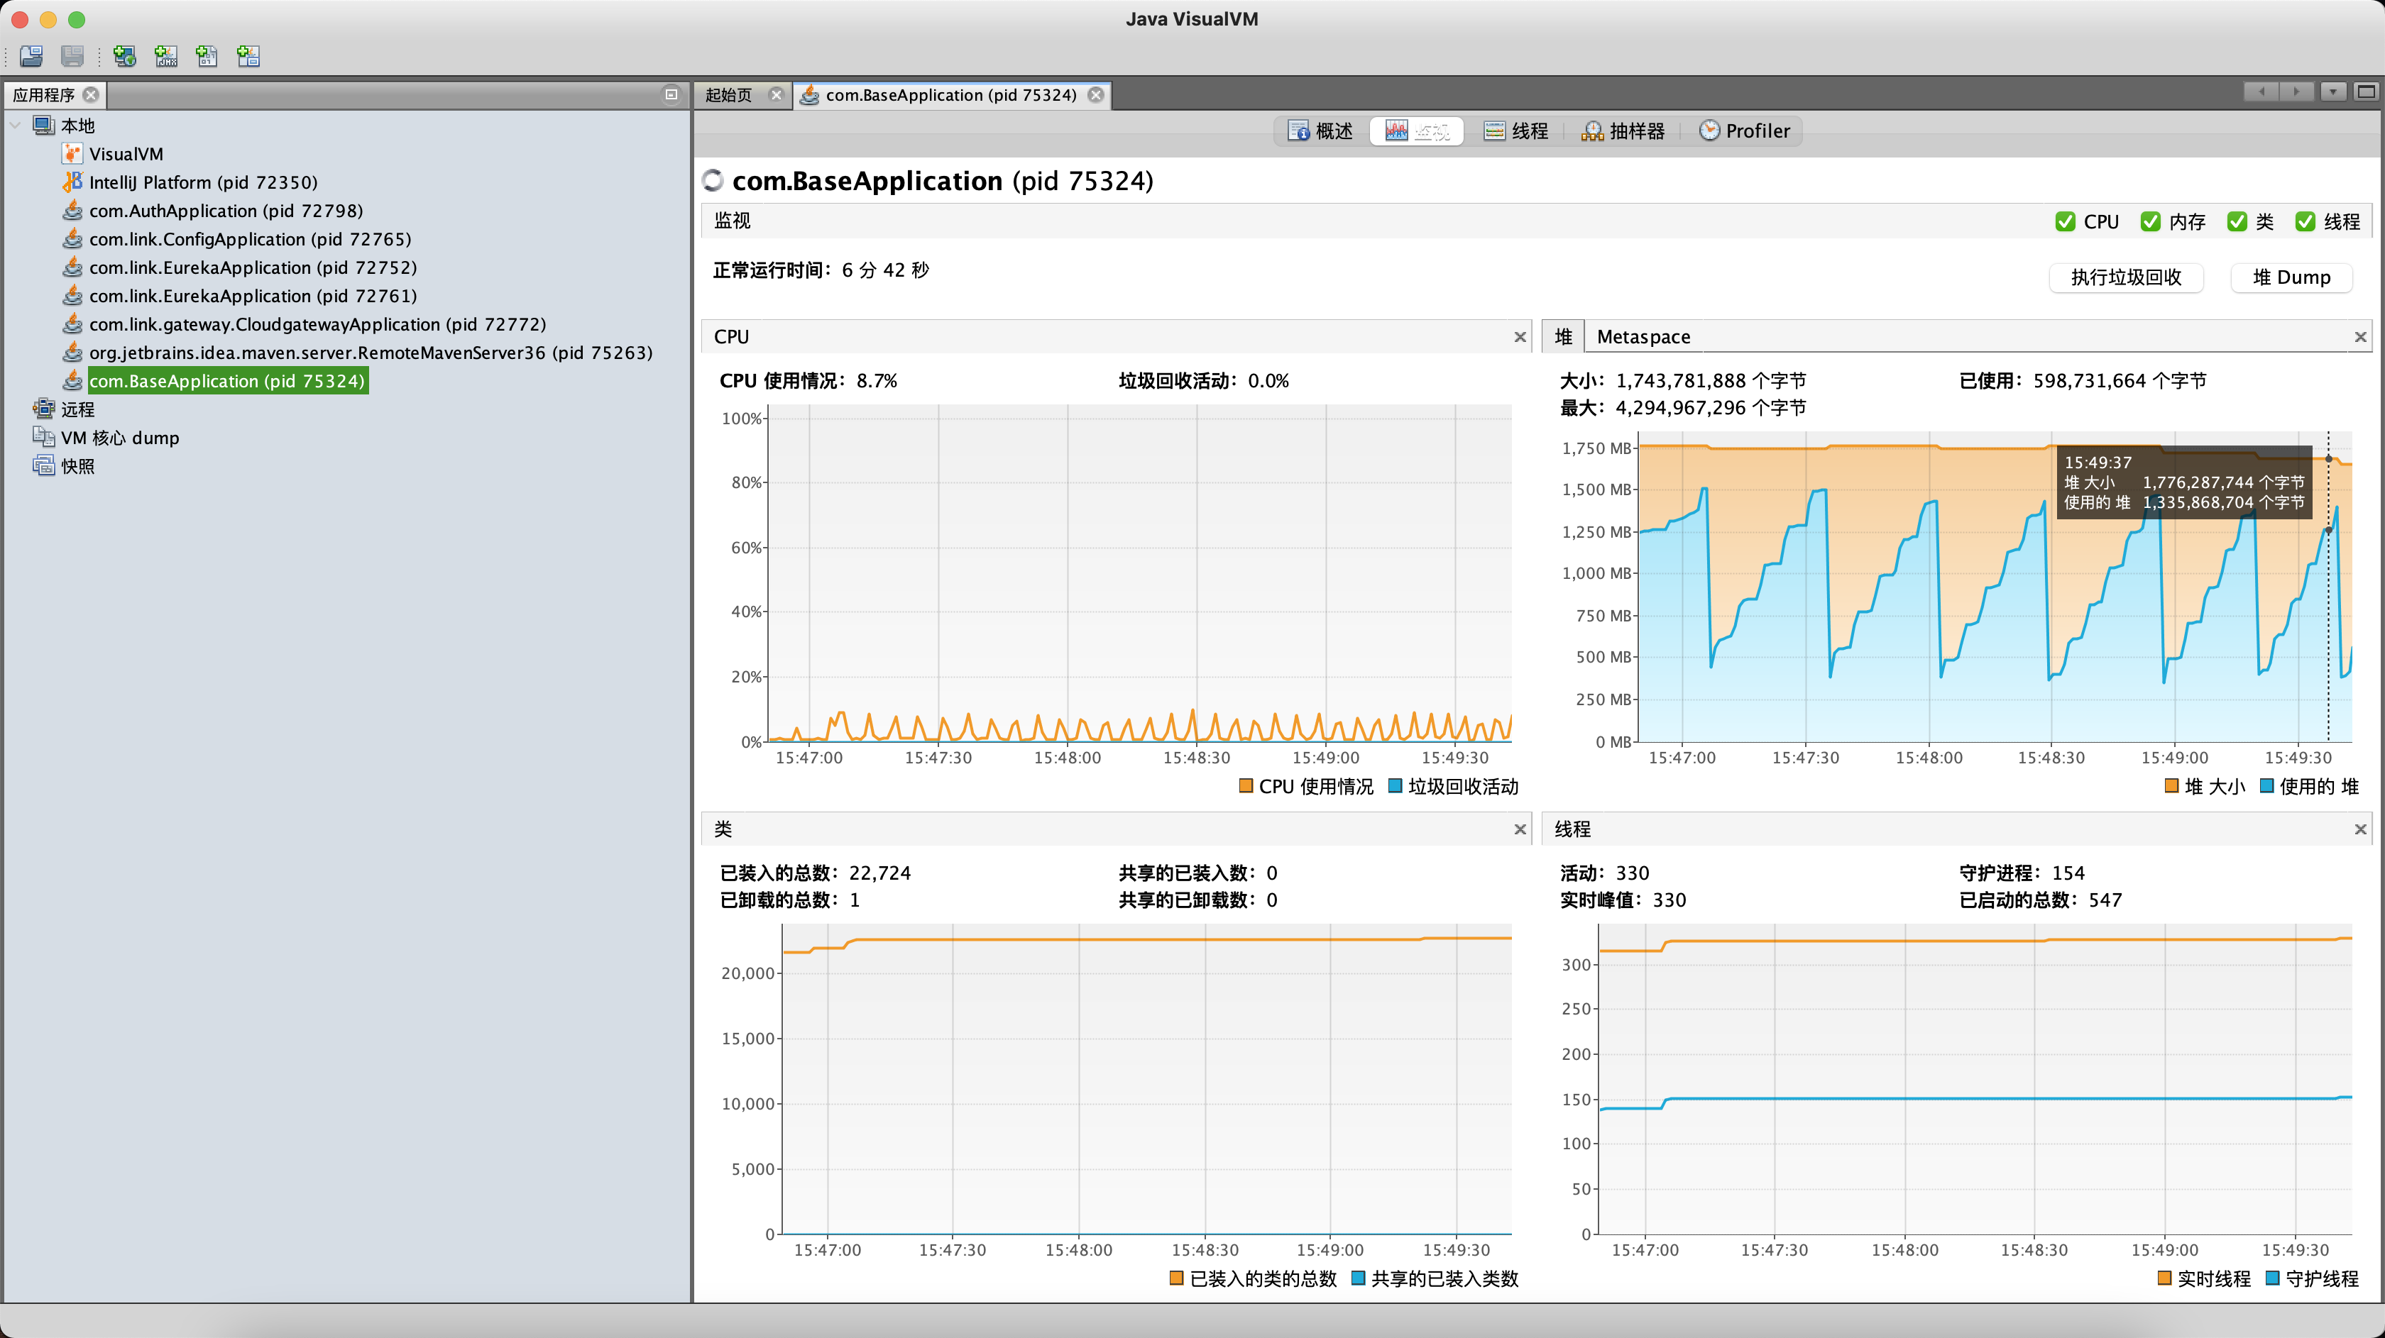Uncheck the 内存 monitor checkbox

(2151, 222)
